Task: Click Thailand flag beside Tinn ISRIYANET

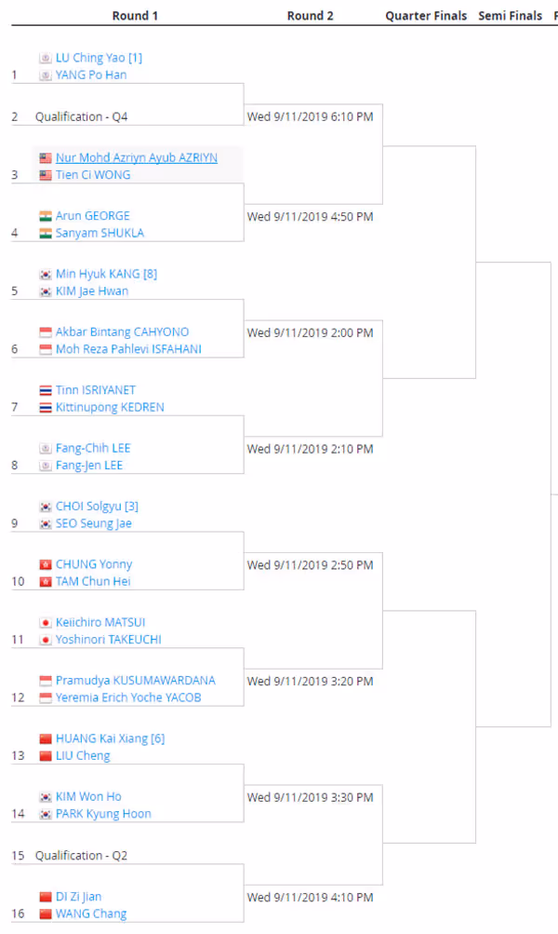Action: point(46,390)
